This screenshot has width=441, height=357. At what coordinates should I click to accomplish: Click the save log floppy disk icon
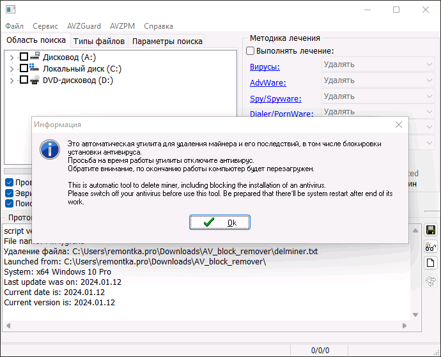coord(431,230)
